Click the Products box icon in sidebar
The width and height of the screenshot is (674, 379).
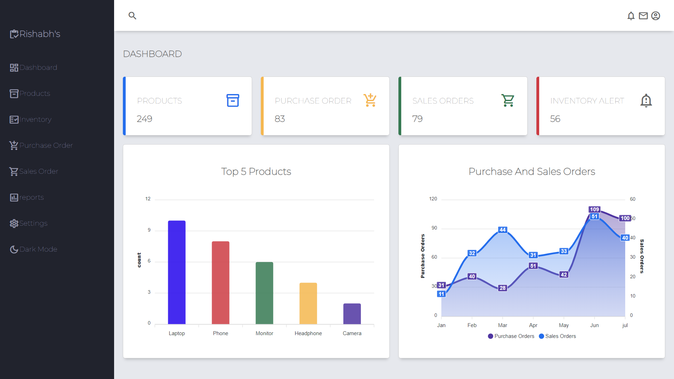(x=14, y=94)
